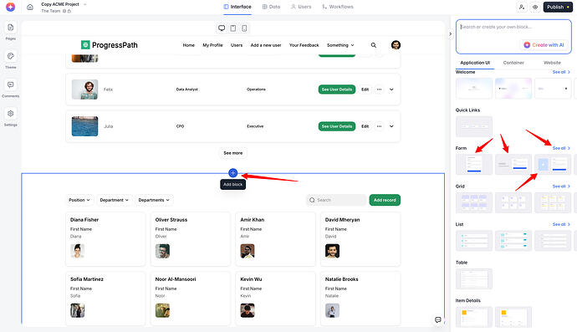577x332 pixels.
Task: Click the Publish button
Action: point(558,7)
